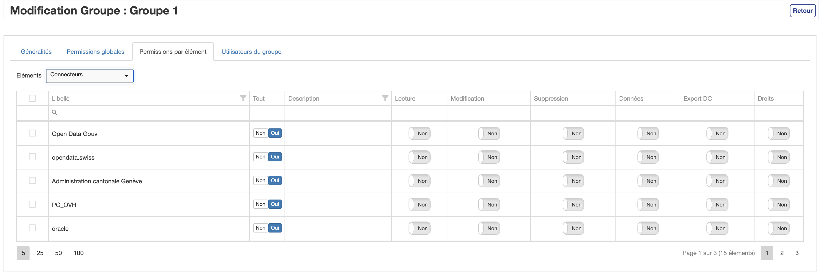Click the filter icon in Libellé column

[243, 98]
